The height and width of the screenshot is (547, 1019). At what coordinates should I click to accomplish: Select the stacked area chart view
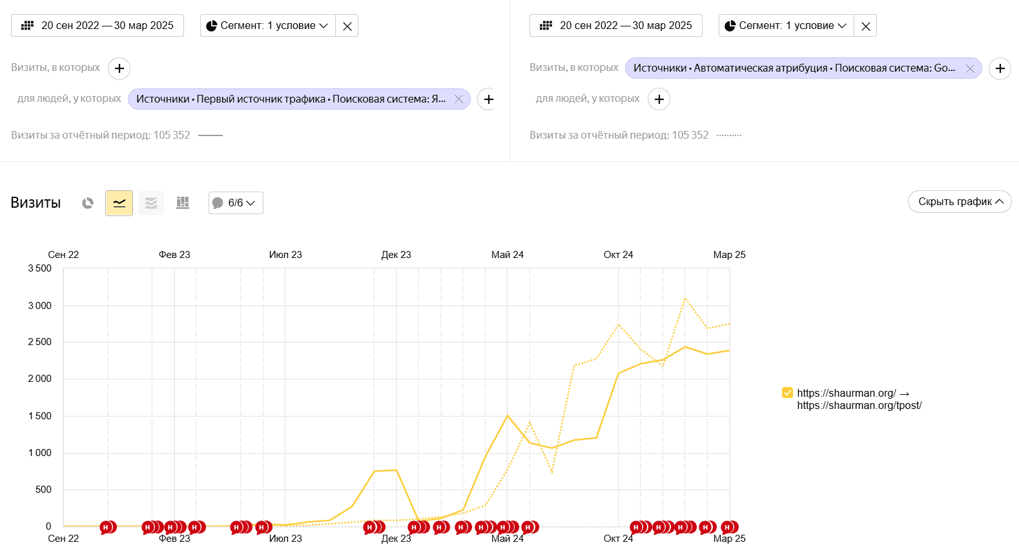[151, 203]
